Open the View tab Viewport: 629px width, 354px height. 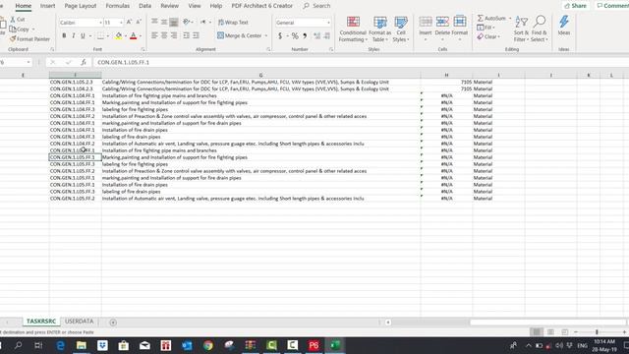pyautogui.click(x=195, y=6)
